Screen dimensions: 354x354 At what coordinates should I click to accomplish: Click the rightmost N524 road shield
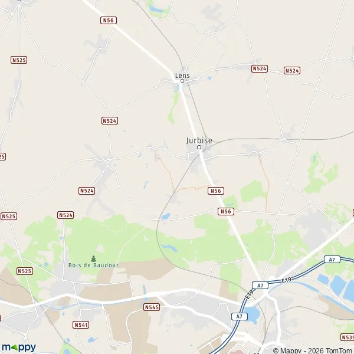click(292, 71)
